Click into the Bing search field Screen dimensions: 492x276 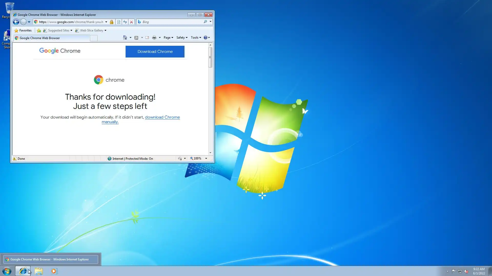172,22
